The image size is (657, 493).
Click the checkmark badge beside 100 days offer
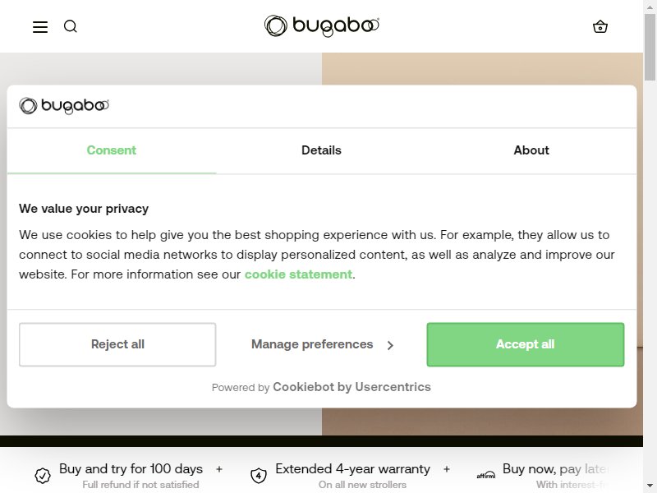(43, 476)
